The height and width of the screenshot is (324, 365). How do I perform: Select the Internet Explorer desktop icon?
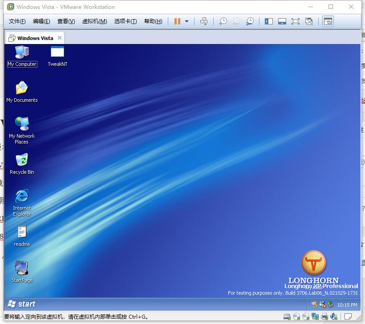(22, 203)
